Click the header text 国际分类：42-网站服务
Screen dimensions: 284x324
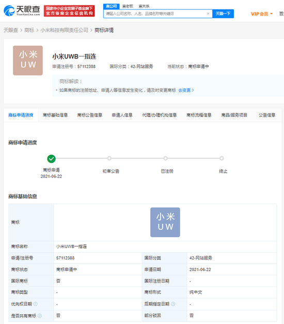131,67
